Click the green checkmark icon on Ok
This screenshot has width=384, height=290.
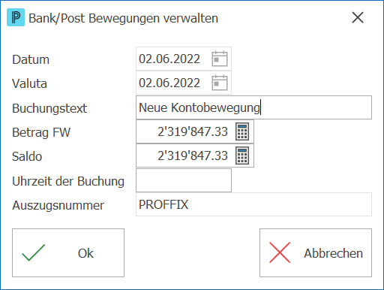point(34,252)
